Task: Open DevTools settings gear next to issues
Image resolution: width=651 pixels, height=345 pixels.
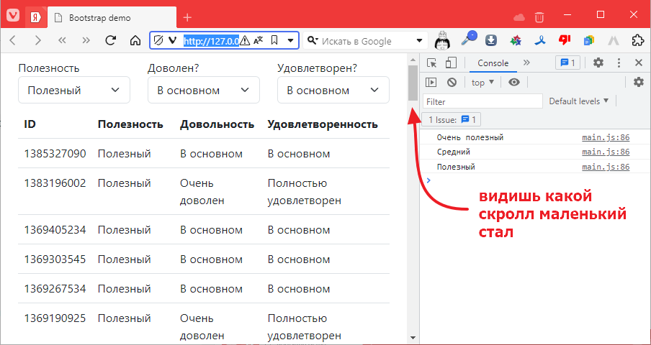Action: 598,63
